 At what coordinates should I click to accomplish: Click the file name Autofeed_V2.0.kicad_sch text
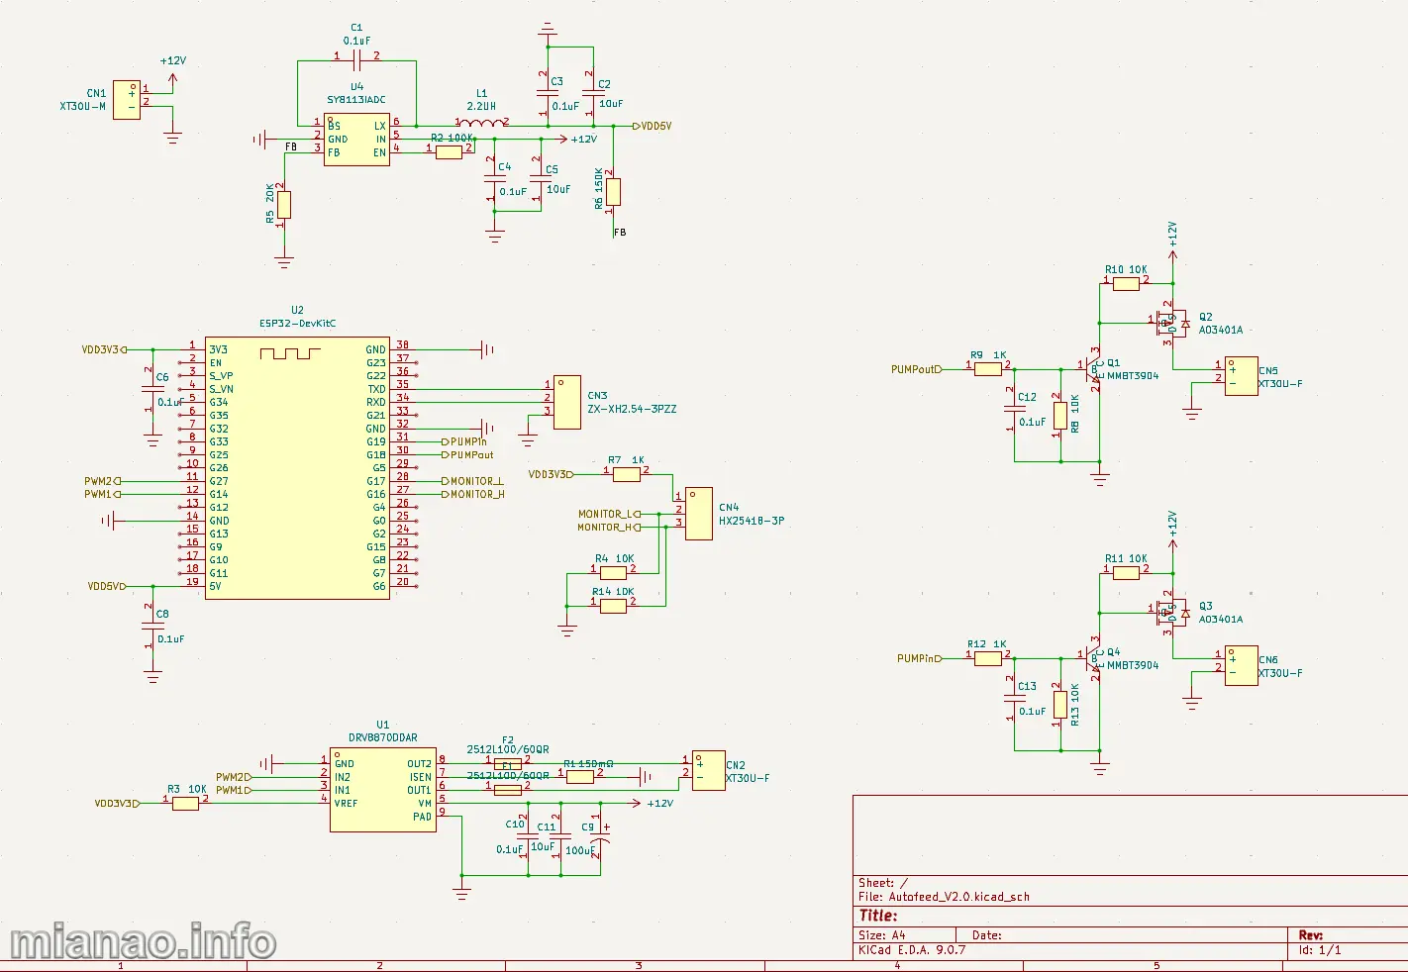(x=958, y=897)
